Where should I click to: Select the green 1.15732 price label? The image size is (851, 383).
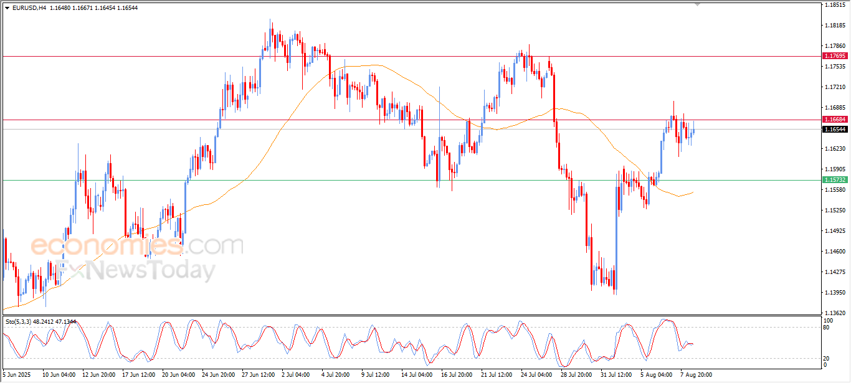pyautogui.click(x=835, y=180)
